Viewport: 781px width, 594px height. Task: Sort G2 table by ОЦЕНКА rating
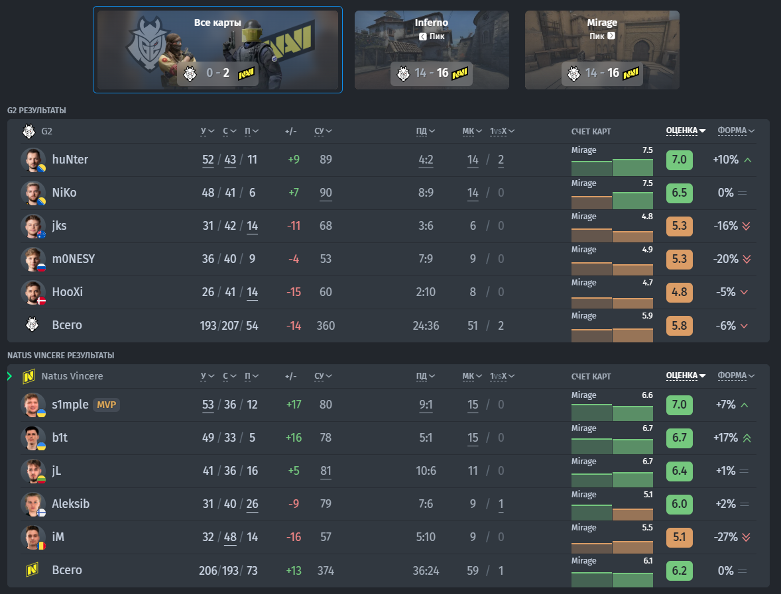click(x=686, y=131)
